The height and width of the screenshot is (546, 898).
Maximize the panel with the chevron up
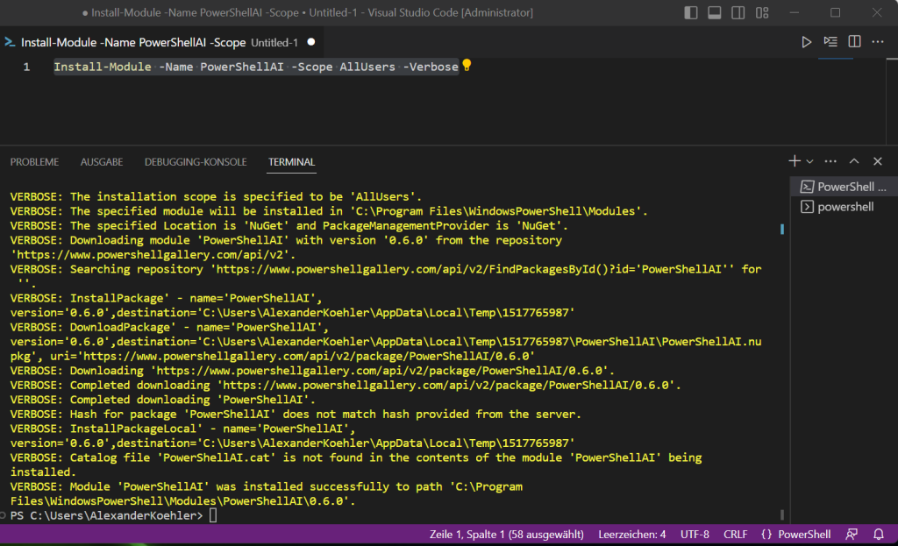(854, 161)
